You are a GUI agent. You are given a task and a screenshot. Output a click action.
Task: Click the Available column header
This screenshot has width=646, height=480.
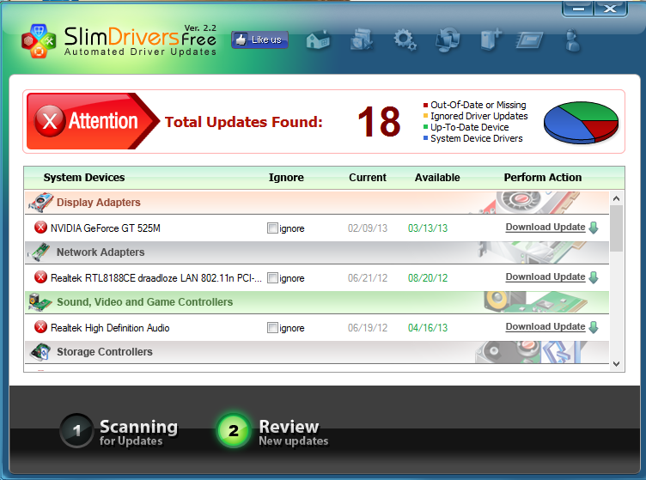coord(437,178)
